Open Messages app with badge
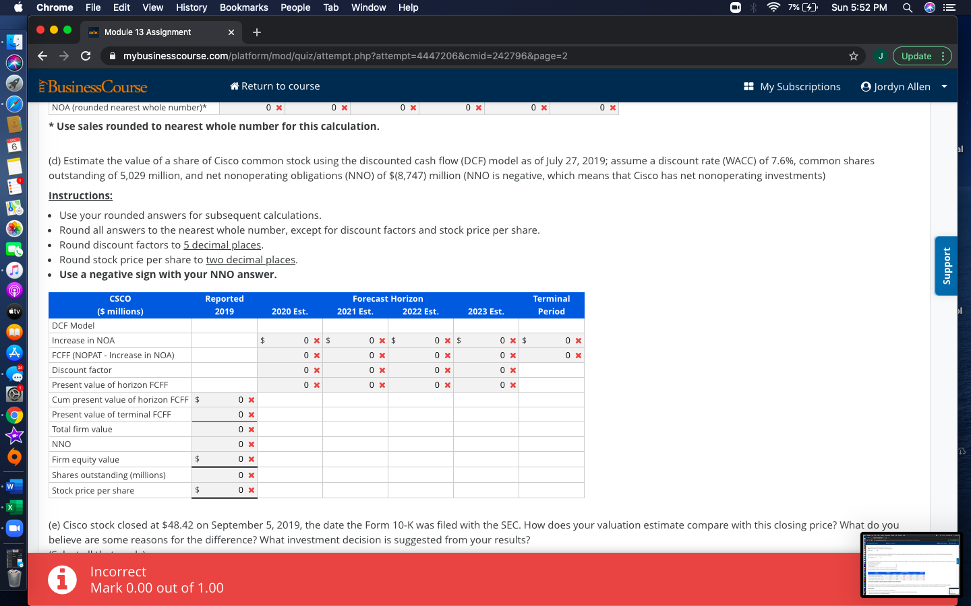The image size is (971, 606). (x=14, y=374)
